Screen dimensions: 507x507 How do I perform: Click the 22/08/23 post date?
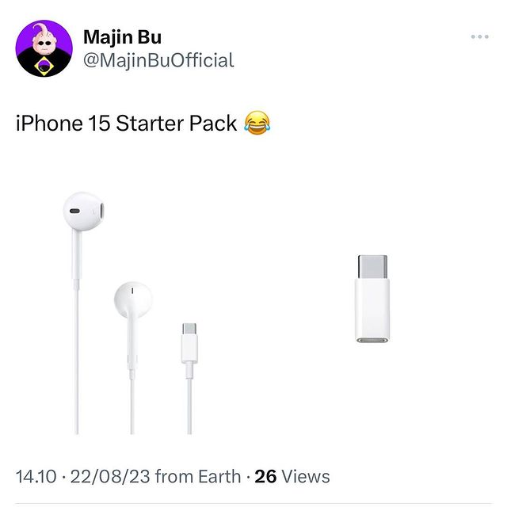pos(110,477)
